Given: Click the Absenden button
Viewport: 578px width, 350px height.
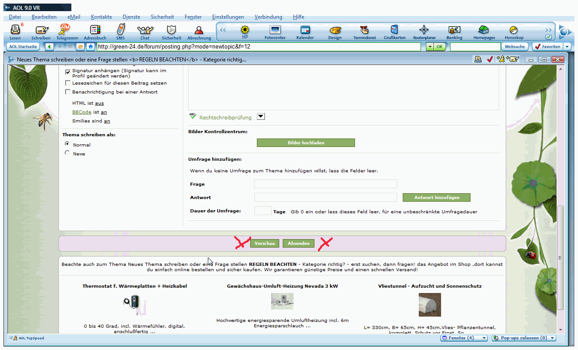Looking at the screenshot, I should [298, 244].
